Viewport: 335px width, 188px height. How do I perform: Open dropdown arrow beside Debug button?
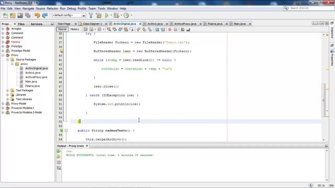[x=121, y=15]
